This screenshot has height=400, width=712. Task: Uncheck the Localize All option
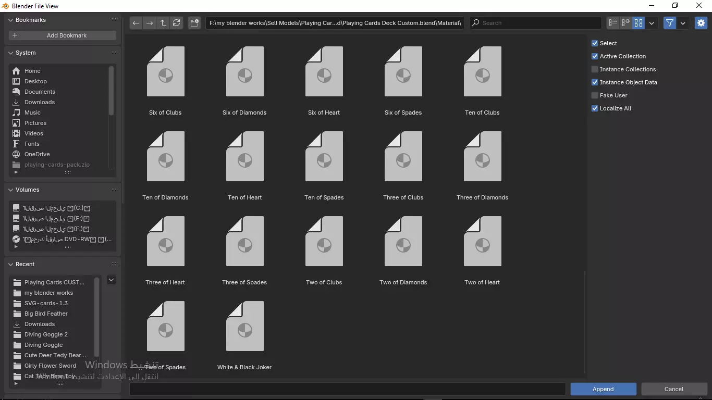pyautogui.click(x=595, y=108)
